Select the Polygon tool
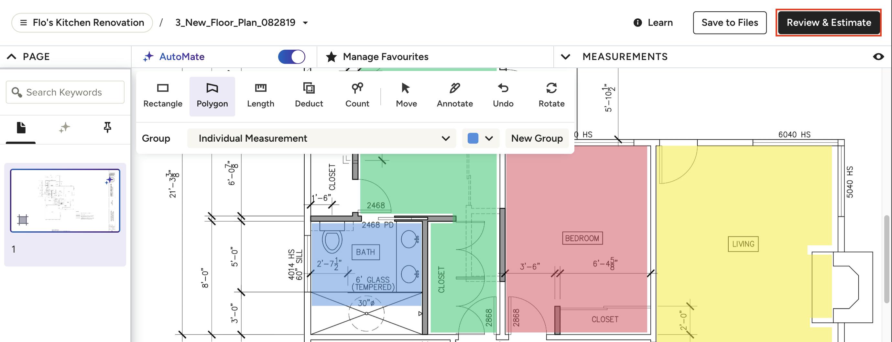The height and width of the screenshot is (342, 892). click(x=212, y=96)
